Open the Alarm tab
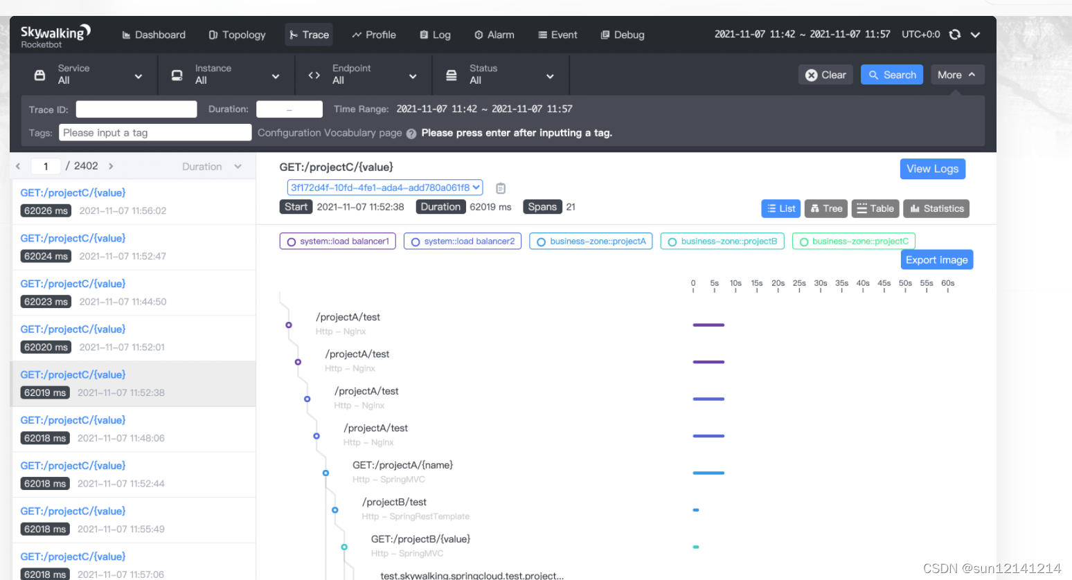Viewport: 1072px width, 580px height. click(494, 35)
